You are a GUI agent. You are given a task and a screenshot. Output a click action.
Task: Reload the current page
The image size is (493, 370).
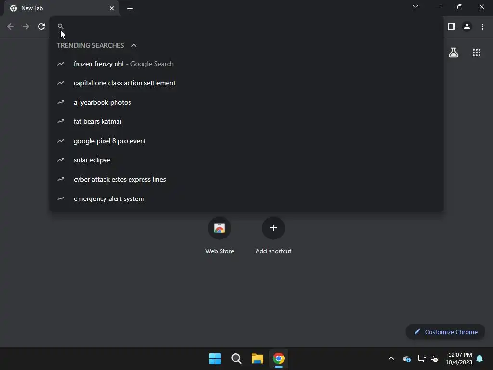tap(41, 26)
